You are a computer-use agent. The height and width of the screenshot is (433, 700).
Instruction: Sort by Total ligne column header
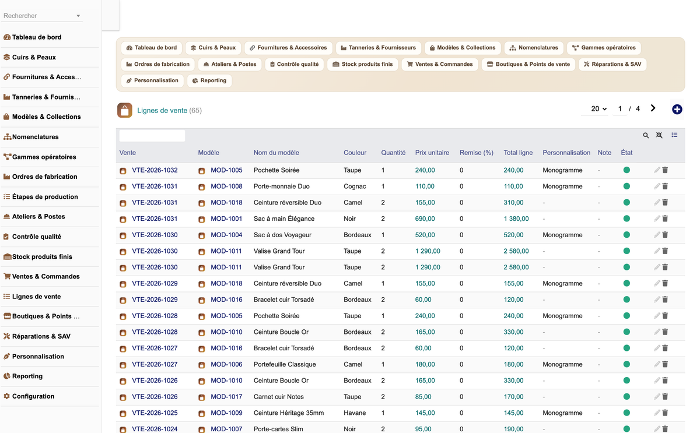pos(518,153)
